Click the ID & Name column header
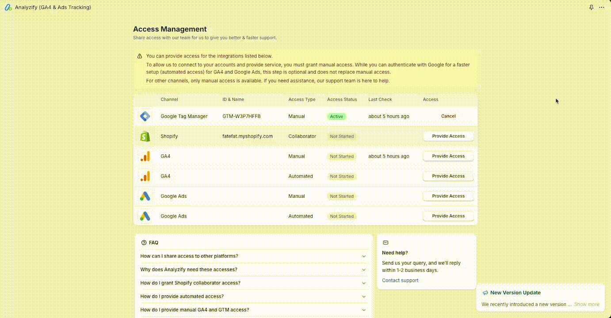Viewport: 611px width, 318px height. click(x=233, y=99)
